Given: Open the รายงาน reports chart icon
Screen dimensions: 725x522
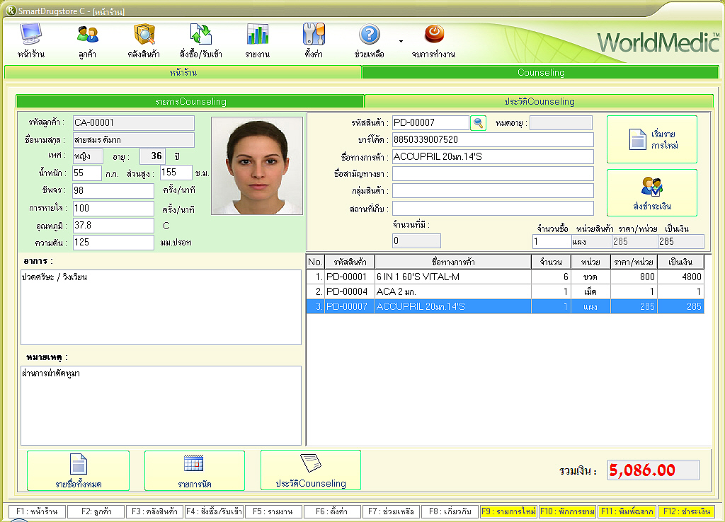Looking at the screenshot, I should (x=257, y=35).
